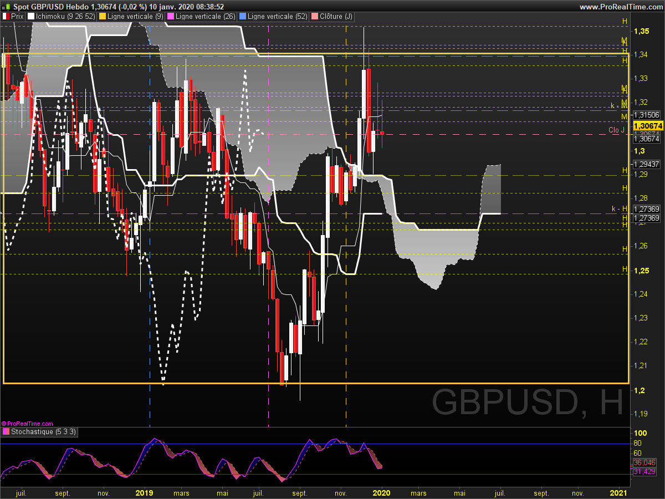The height and width of the screenshot is (499, 665).
Task: Open Ligne verticale (9) label
Action: pos(135,17)
